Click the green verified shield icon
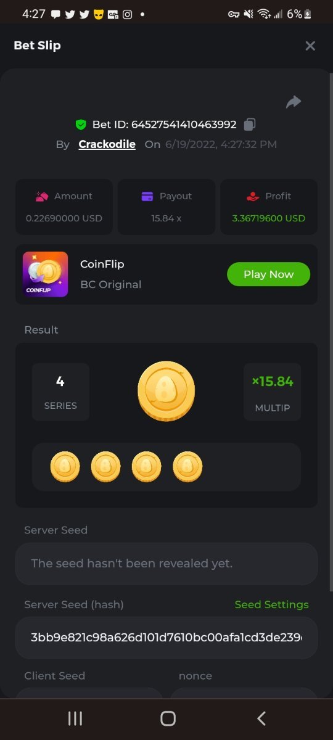 click(x=81, y=125)
